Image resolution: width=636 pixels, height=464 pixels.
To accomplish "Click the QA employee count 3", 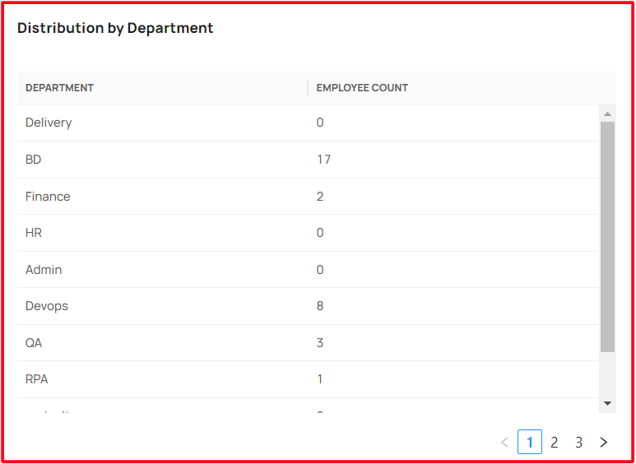I will [320, 343].
